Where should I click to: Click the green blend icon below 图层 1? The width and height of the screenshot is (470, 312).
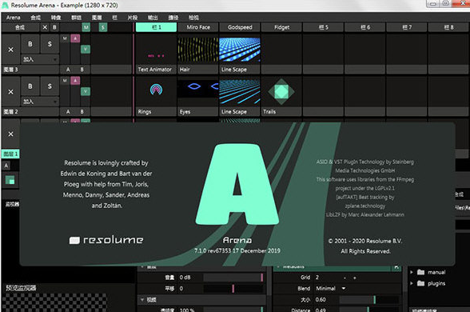(10, 180)
